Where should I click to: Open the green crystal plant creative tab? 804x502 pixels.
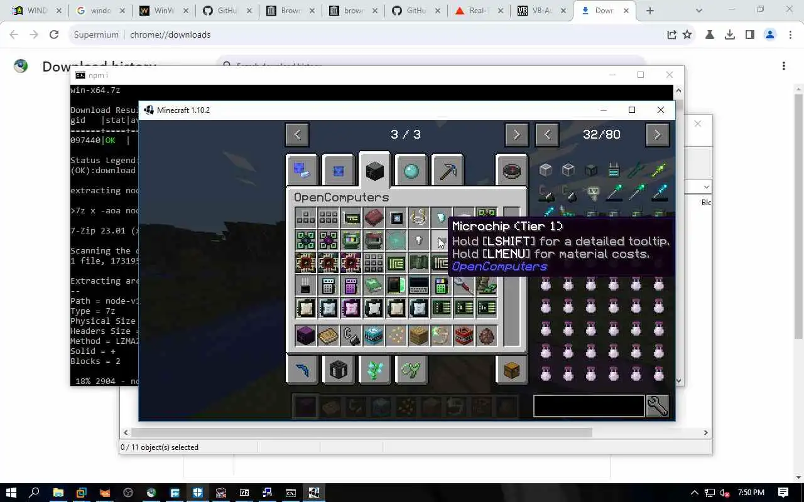(x=375, y=370)
